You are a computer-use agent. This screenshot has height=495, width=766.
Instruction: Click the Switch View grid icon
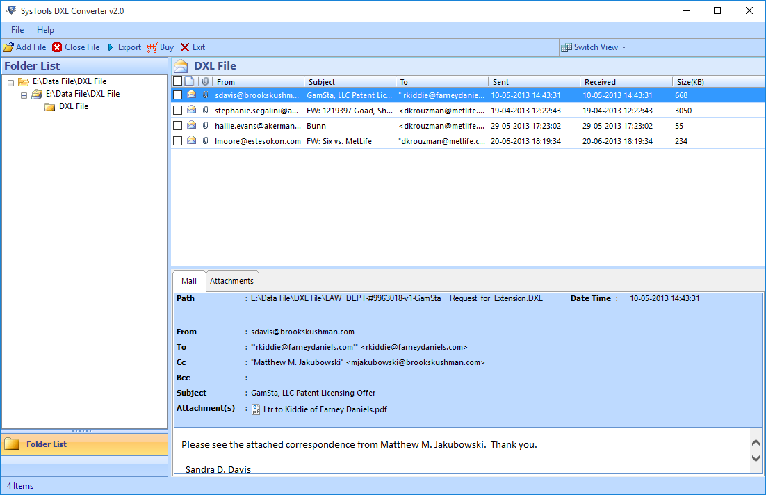pyautogui.click(x=567, y=47)
